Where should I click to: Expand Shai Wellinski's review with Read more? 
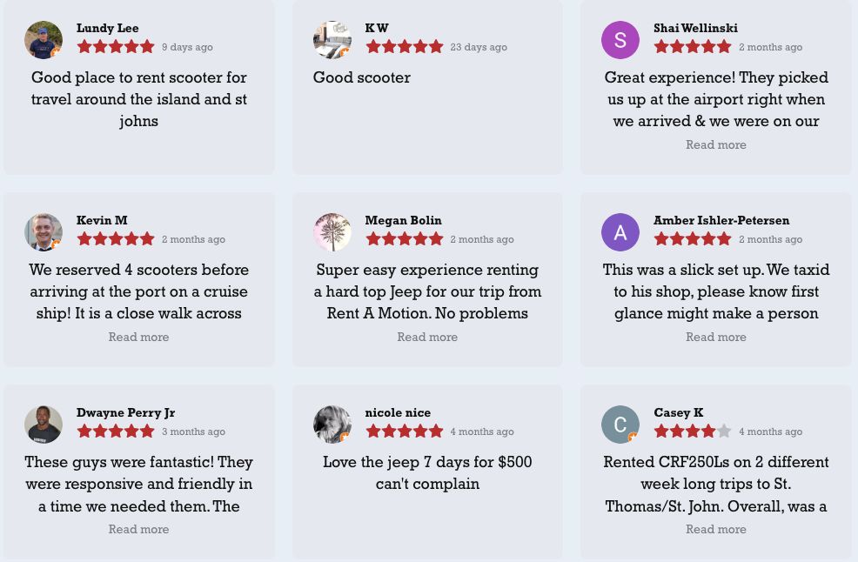click(716, 144)
